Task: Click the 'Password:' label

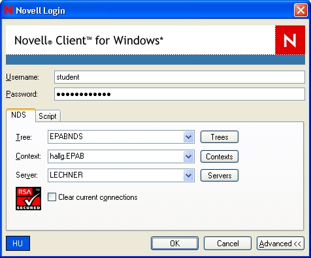Action: (22, 94)
